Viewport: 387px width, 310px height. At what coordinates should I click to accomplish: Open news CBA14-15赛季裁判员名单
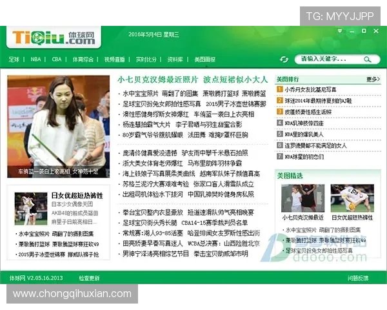click(x=215, y=223)
